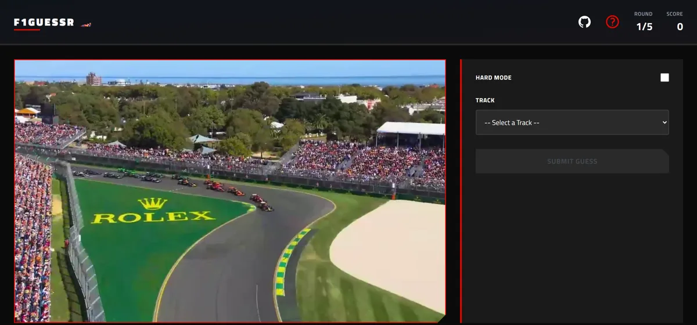Click the HARD MODE label

tap(494, 78)
